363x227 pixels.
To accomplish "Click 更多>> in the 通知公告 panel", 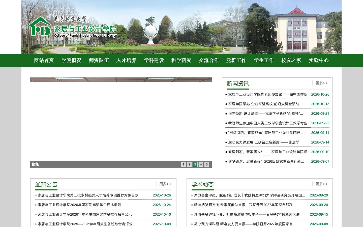I will (165, 184).
